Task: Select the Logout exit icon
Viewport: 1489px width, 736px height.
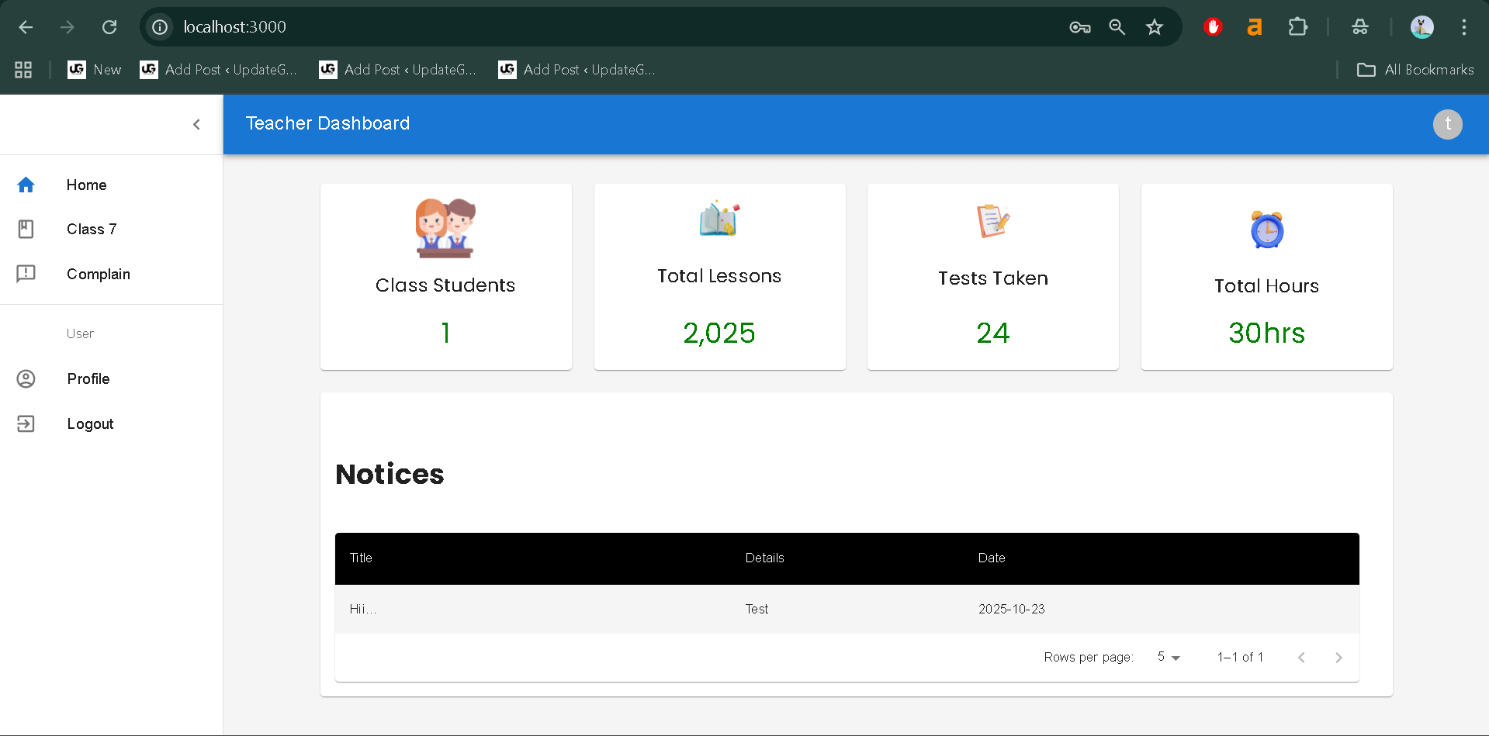Action: (x=26, y=423)
